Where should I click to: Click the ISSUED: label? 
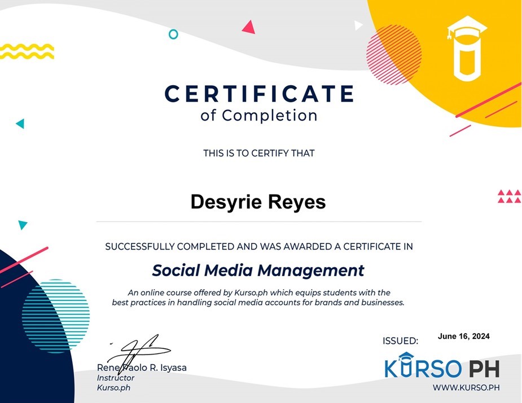[x=400, y=341]
